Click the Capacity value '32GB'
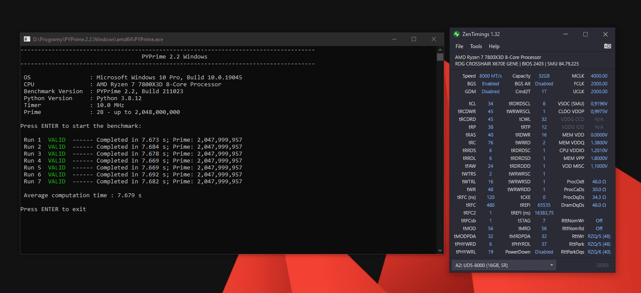 pos(544,76)
